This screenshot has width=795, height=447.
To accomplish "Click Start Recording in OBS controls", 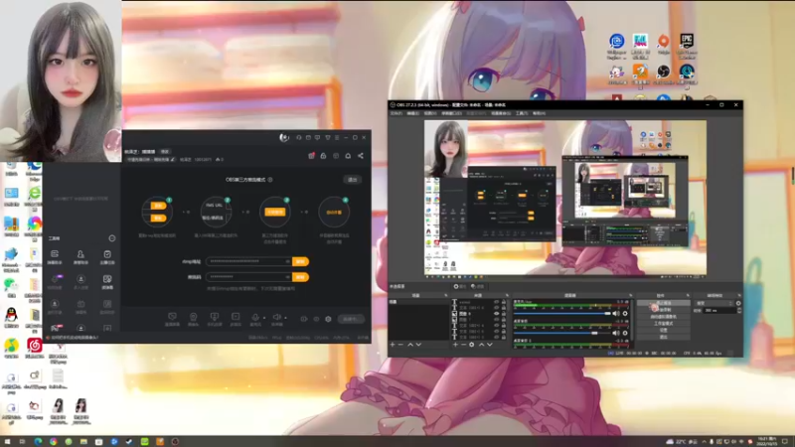I will (x=663, y=310).
